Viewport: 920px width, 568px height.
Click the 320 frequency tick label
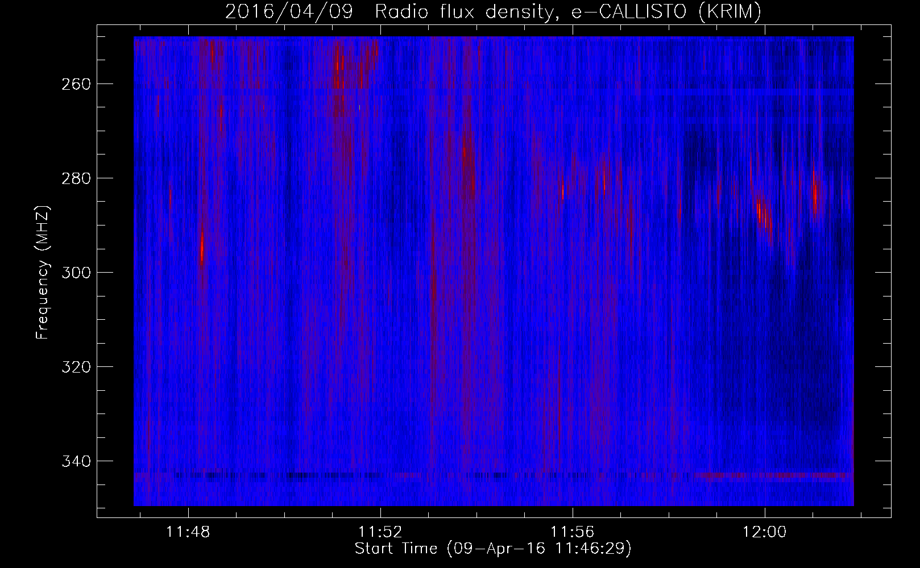(76, 367)
